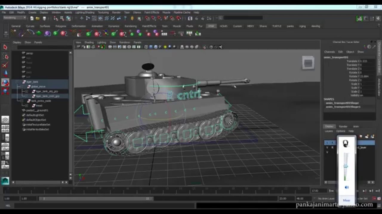Toggle V visibility of second display layer
Screen dimensions: 382x214
(327, 147)
